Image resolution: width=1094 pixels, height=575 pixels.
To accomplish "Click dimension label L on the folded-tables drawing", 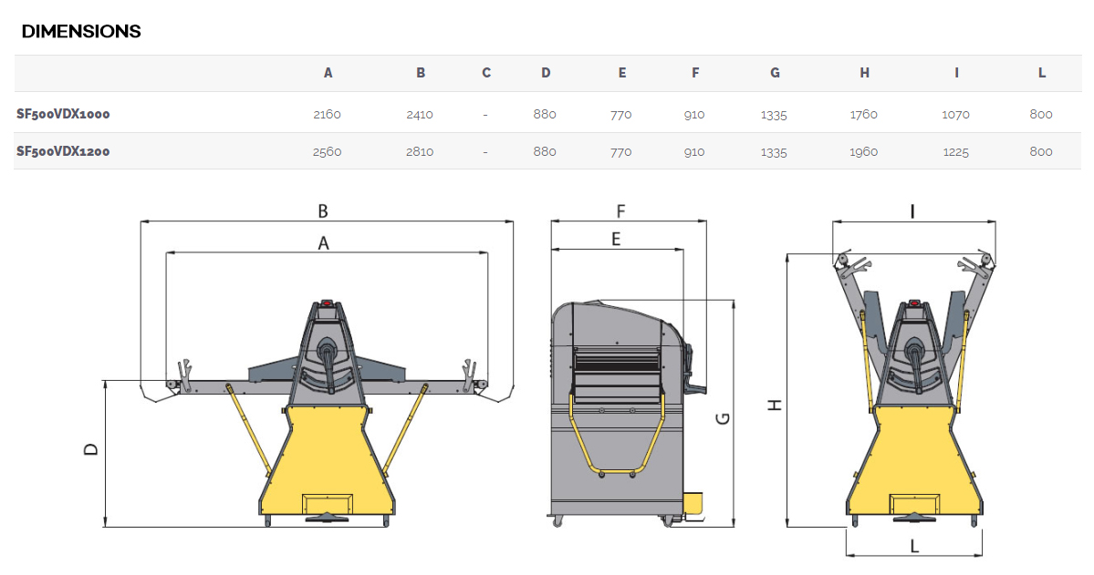I will [x=914, y=547].
